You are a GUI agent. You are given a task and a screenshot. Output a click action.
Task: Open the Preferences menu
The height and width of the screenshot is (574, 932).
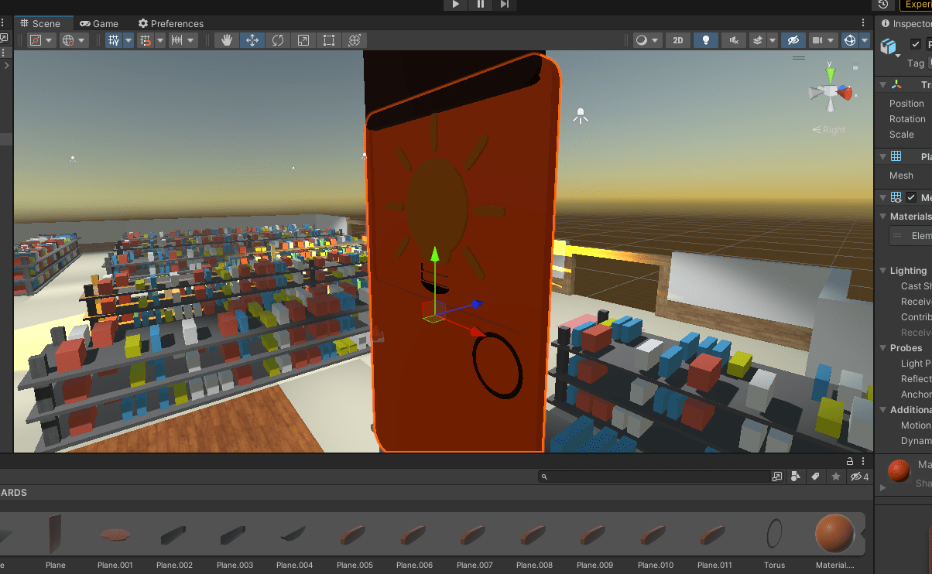coord(170,23)
